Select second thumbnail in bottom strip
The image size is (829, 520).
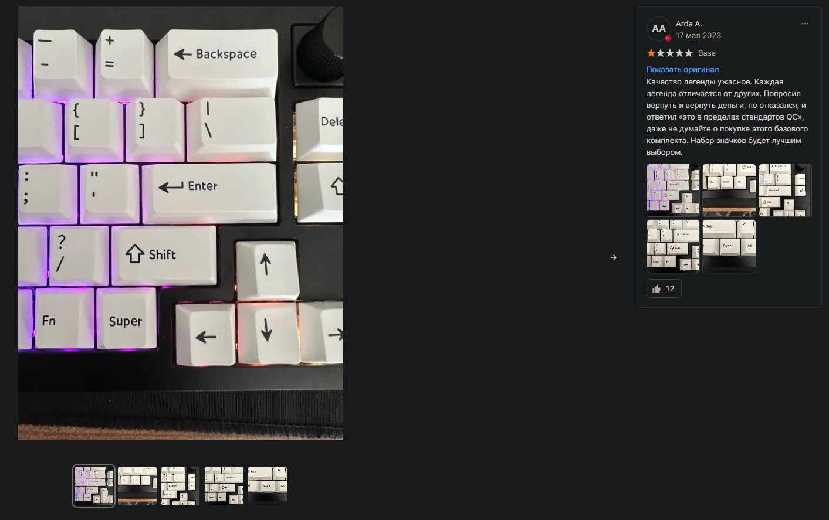(x=137, y=485)
